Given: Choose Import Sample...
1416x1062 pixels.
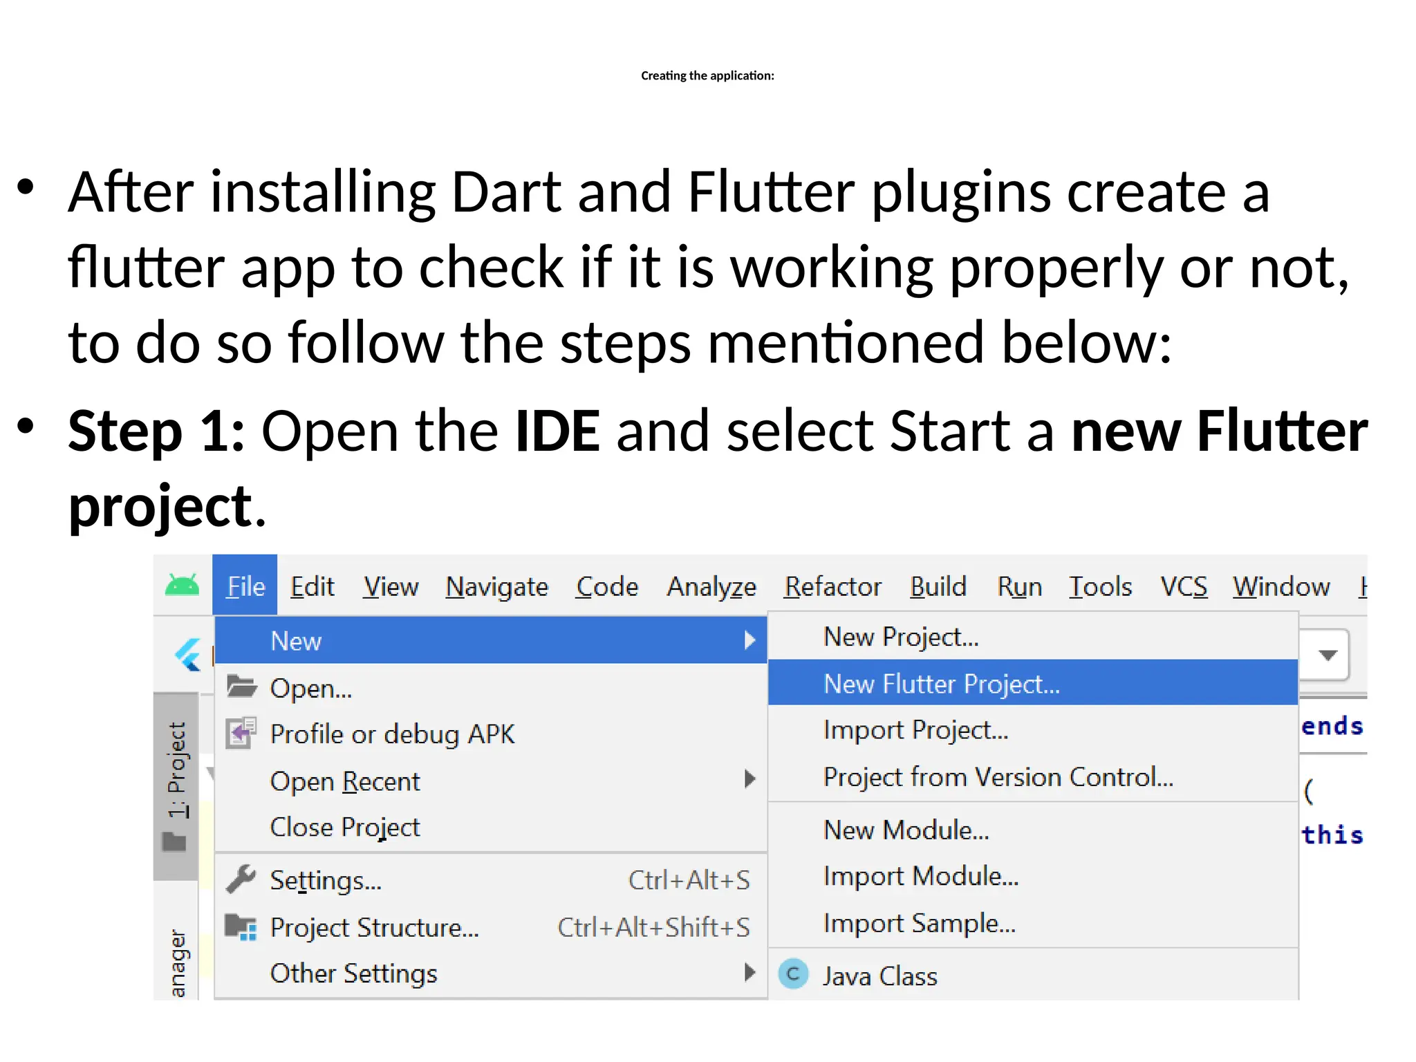Looking at the screenshot, I should click(x=1033, y=923).
